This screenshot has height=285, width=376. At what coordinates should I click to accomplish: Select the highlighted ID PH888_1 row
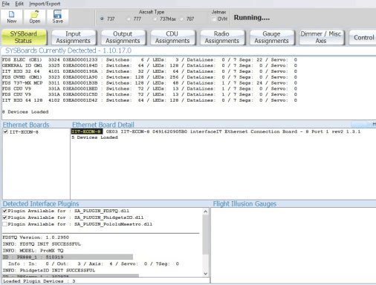[x=68, y=257]
